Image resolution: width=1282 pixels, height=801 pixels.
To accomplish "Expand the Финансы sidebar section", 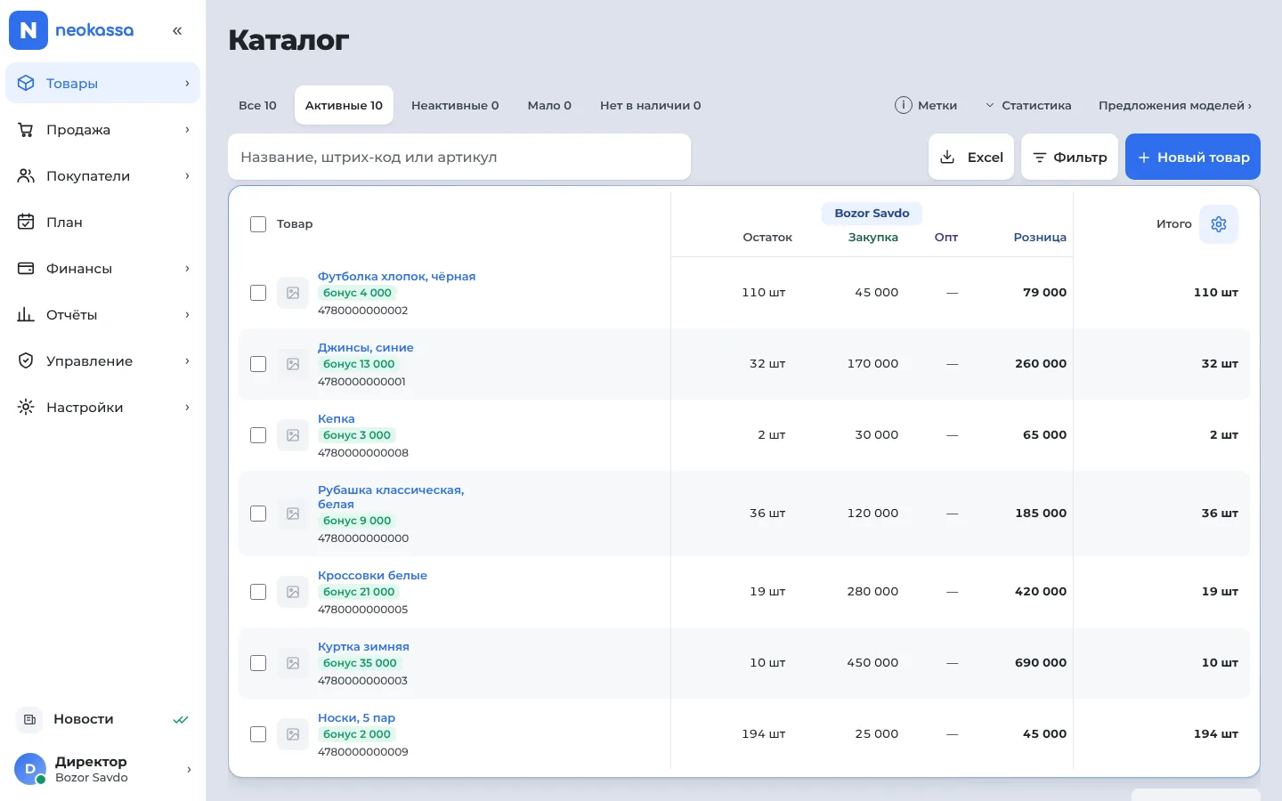I will coord(103,269).
